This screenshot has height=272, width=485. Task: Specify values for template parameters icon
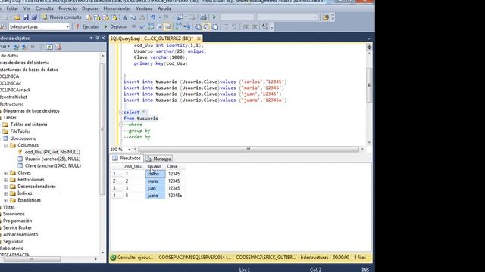click(x=264, y=27)
